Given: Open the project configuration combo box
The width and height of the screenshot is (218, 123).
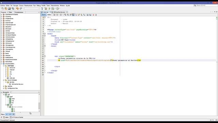Looking at the screenshot, I should pyautogui.click(x=32, y=9).
